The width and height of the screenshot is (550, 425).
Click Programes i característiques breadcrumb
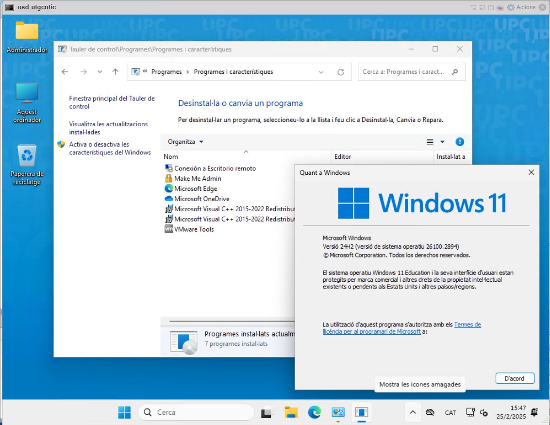pos(233,72)
